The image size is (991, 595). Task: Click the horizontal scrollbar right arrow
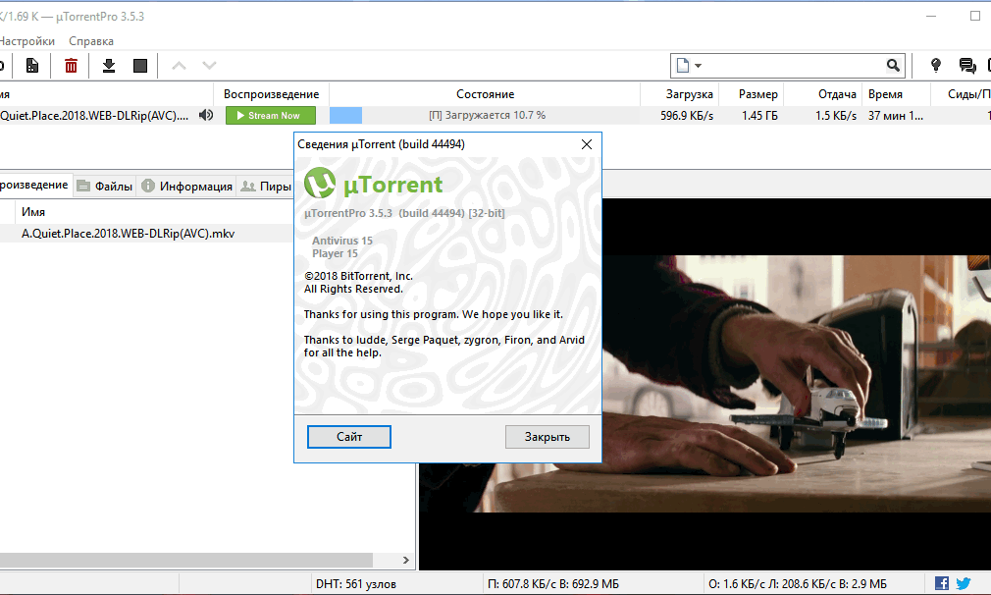point(406,561)
